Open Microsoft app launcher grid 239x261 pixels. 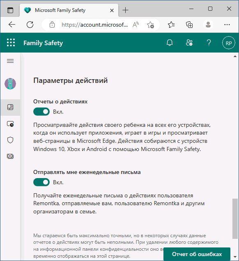(x=11, y=43)
